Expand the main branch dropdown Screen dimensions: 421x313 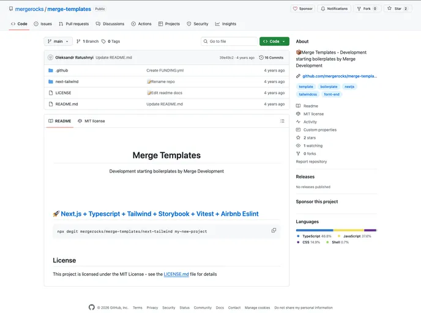[58, 42]
